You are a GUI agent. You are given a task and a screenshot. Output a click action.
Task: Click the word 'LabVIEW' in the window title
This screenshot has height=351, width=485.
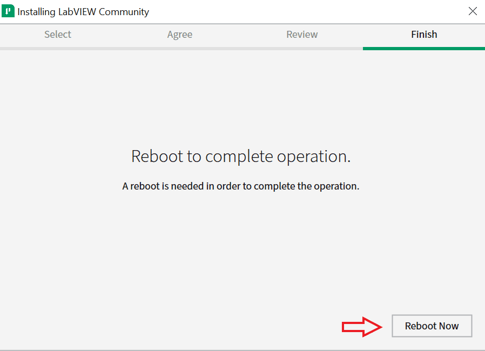(x=77, y=12)
